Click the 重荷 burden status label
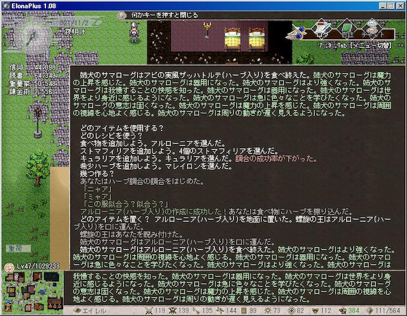 click(18, 248)
